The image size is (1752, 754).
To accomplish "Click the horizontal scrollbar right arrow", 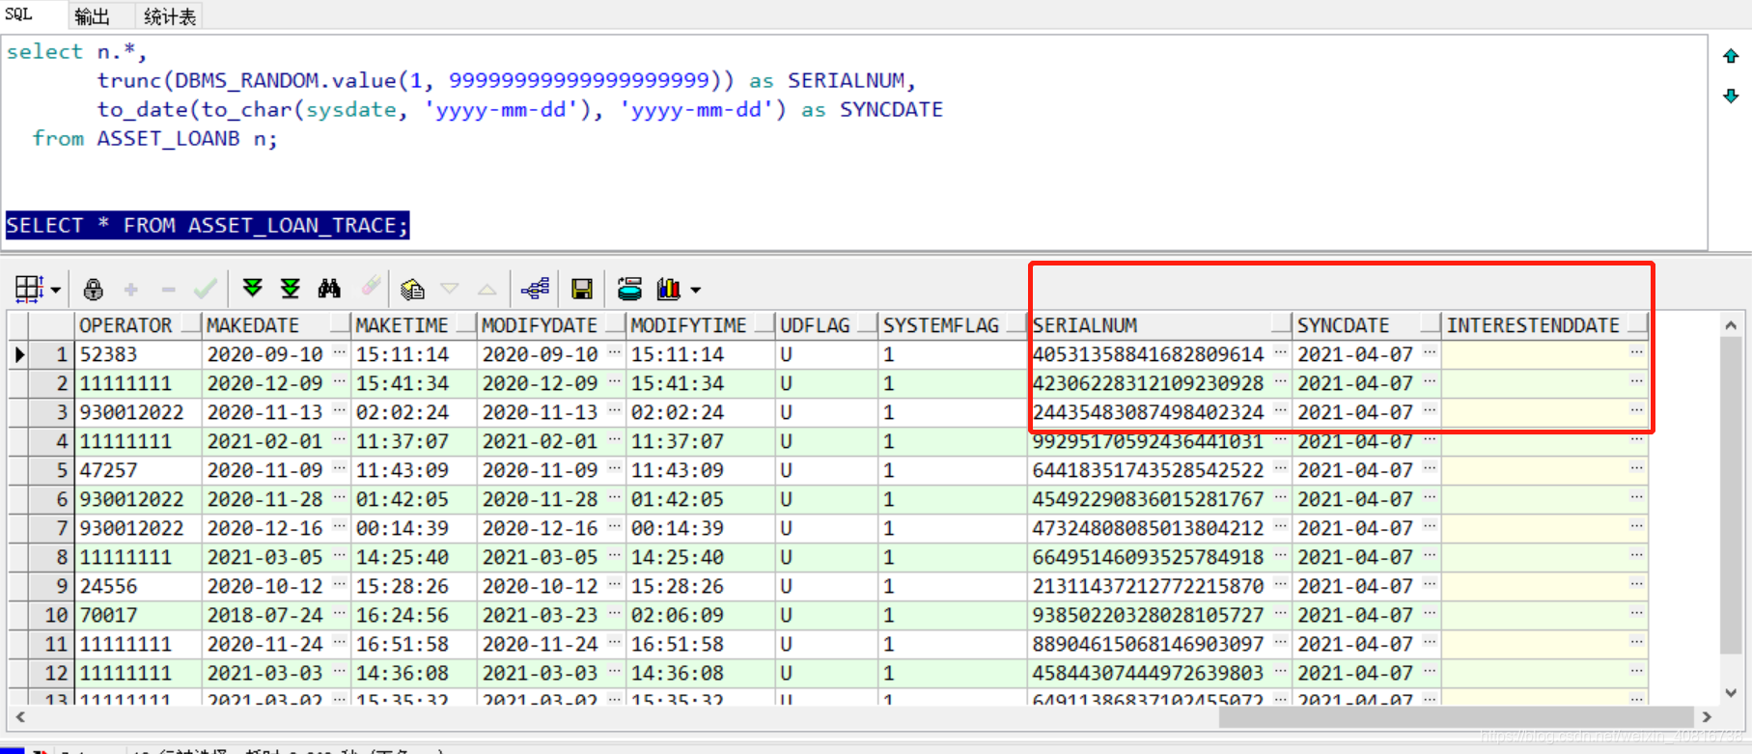I will 1707,717.
